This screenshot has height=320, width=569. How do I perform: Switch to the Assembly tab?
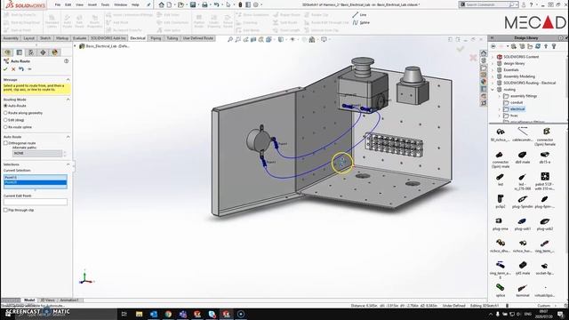click(11, 38)
